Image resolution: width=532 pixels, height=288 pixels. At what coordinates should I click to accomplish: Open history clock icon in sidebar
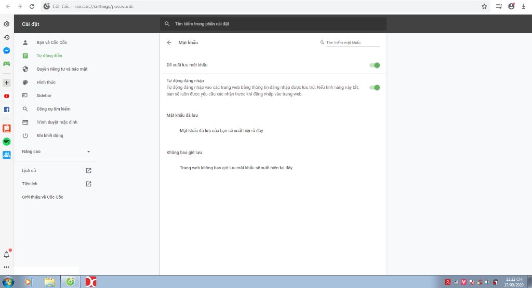(x=6, y=37)
